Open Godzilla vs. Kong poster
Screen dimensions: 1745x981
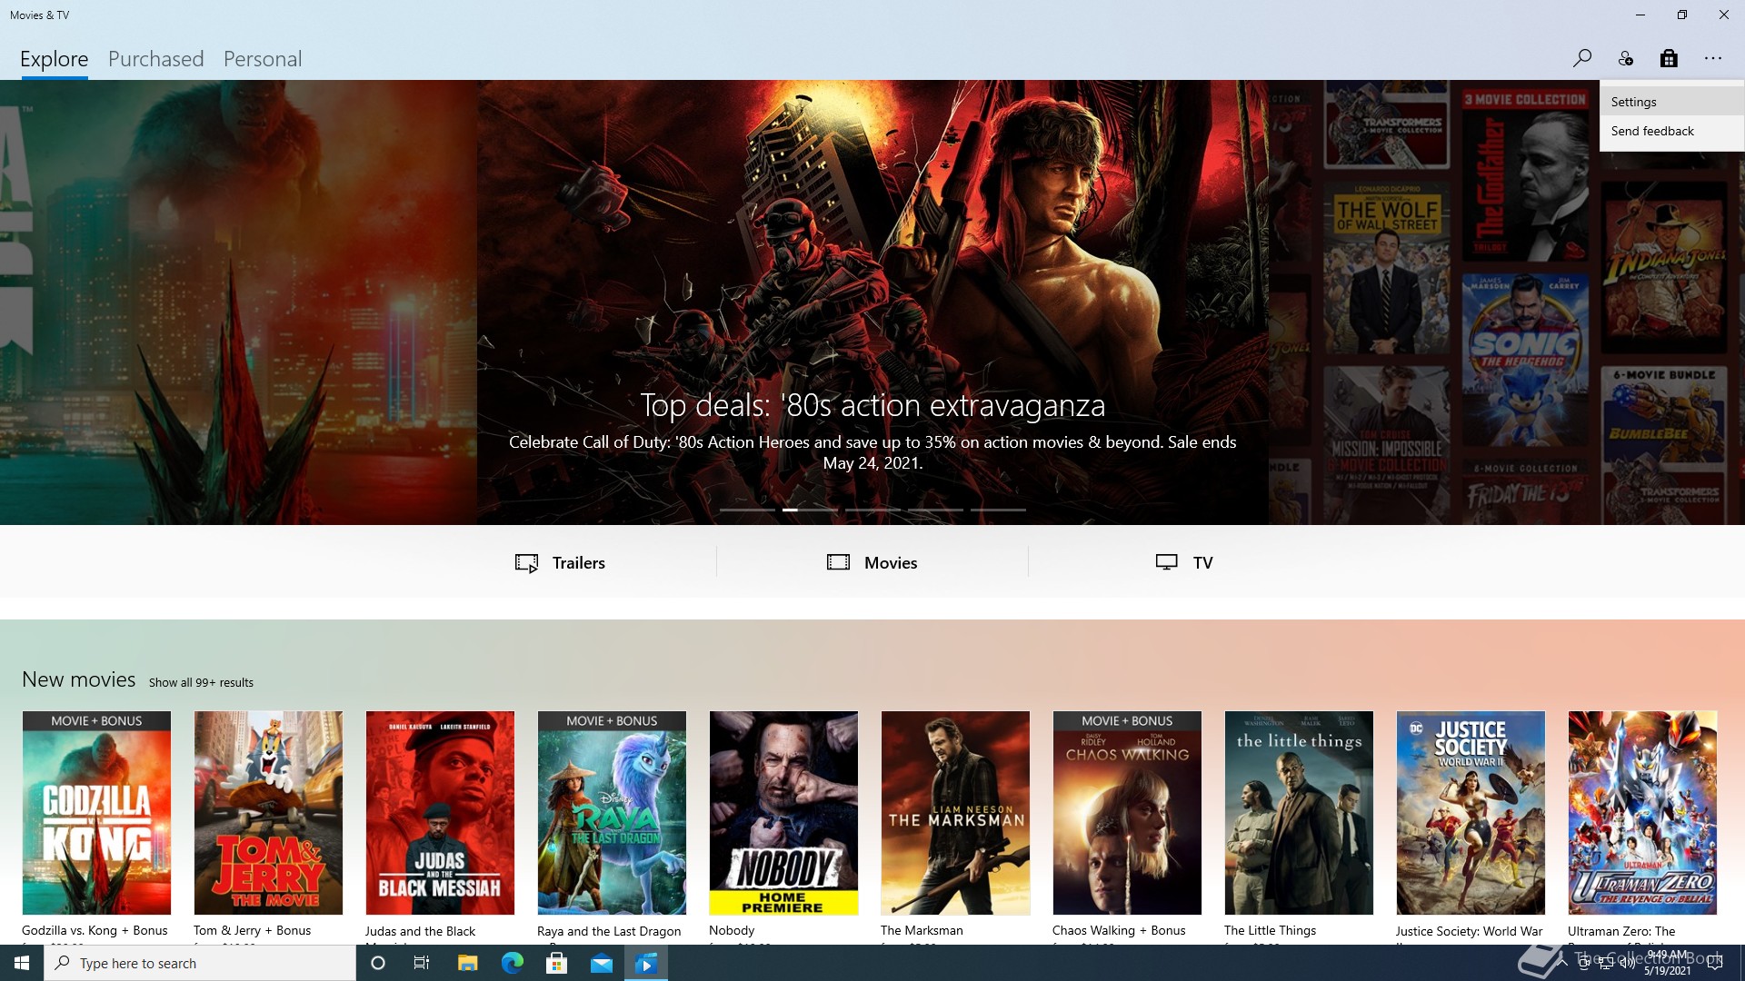pyautogui.click(x=96, y=813)
